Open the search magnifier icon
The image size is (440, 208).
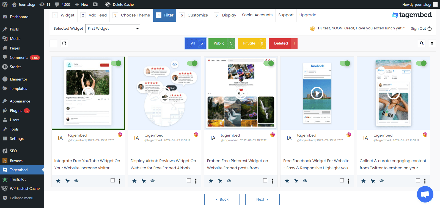click(x=422, y=43)
